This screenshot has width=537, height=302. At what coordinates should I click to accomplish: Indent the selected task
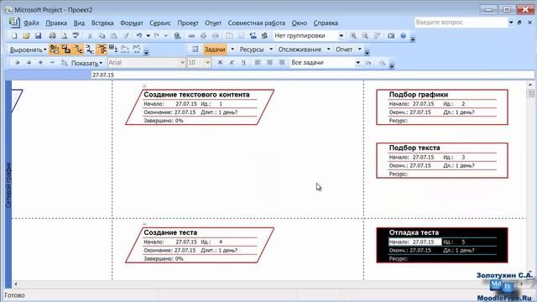[x=29, y=63]
